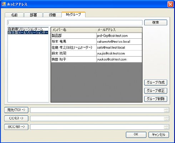Focus the 宛先 TO recipients field
The height and width of the screenshot is (143, 175).
100,110
